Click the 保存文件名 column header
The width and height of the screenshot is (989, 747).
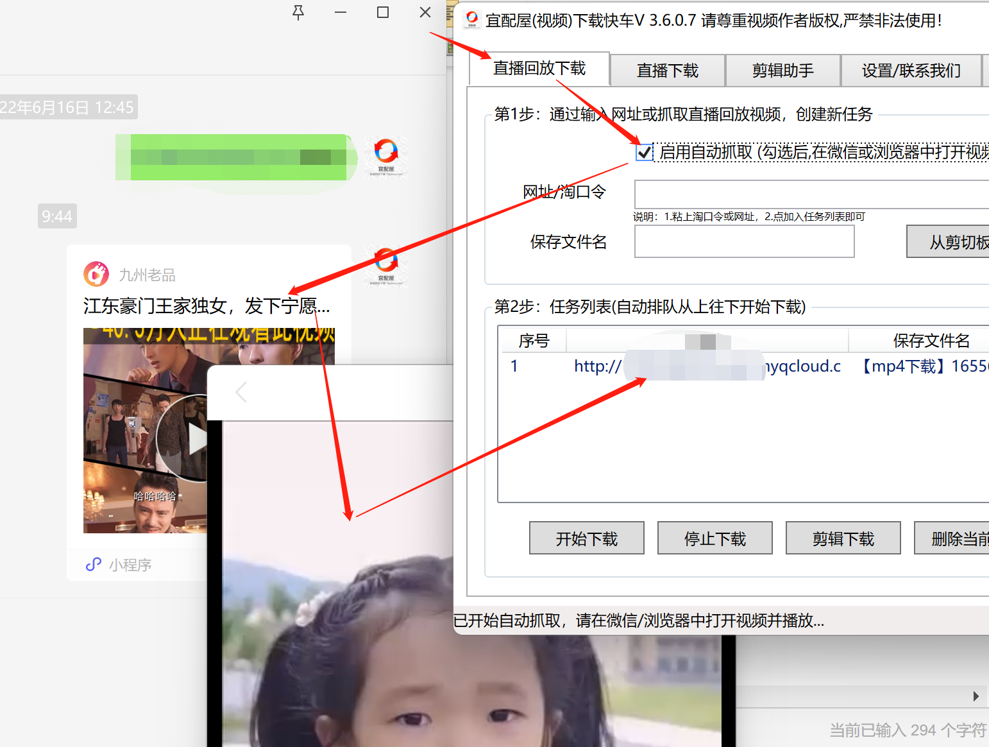click(x=919, y=340)
